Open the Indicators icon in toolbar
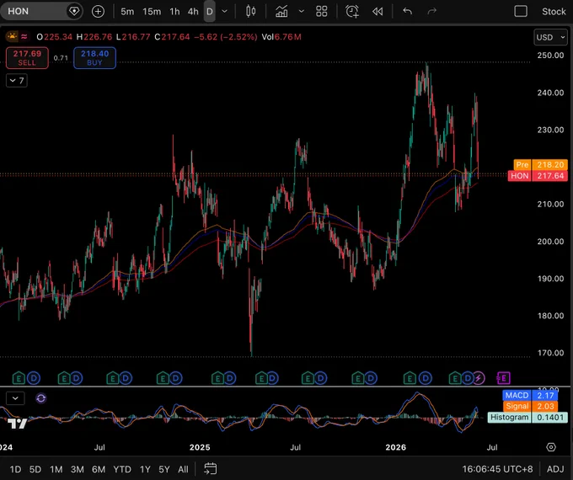 (x=281, y=11)
